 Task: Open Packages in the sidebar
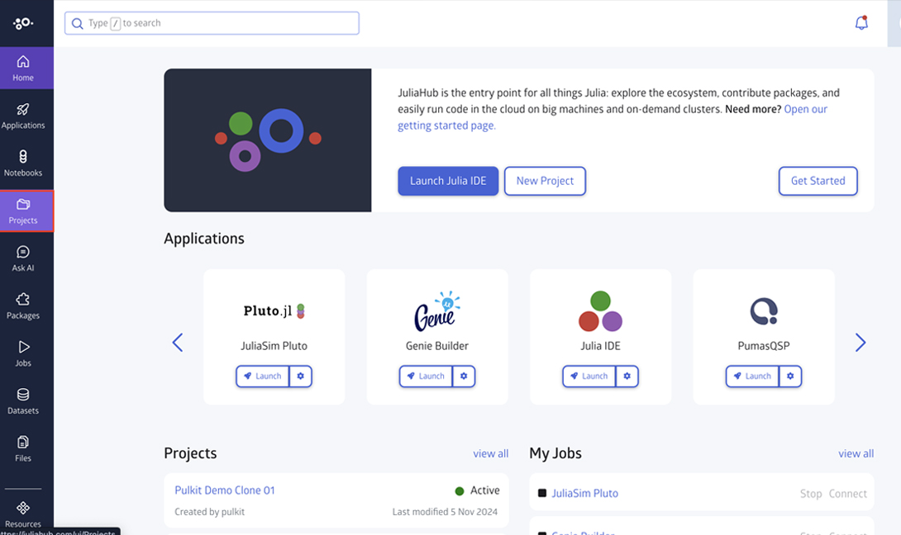23,305
